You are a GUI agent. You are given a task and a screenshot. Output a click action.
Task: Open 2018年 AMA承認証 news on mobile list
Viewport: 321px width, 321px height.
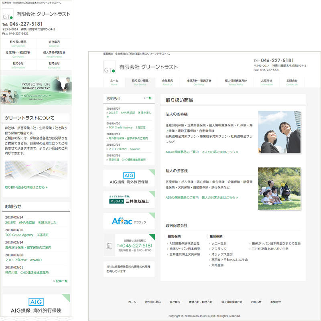31,222
